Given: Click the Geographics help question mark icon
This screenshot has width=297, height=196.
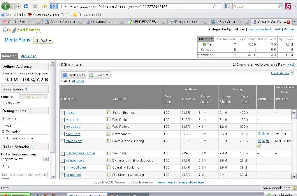Looking at the screenshot, I should point(27,89).
